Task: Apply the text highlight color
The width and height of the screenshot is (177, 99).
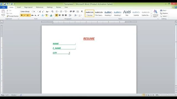Action: point(46,15)
